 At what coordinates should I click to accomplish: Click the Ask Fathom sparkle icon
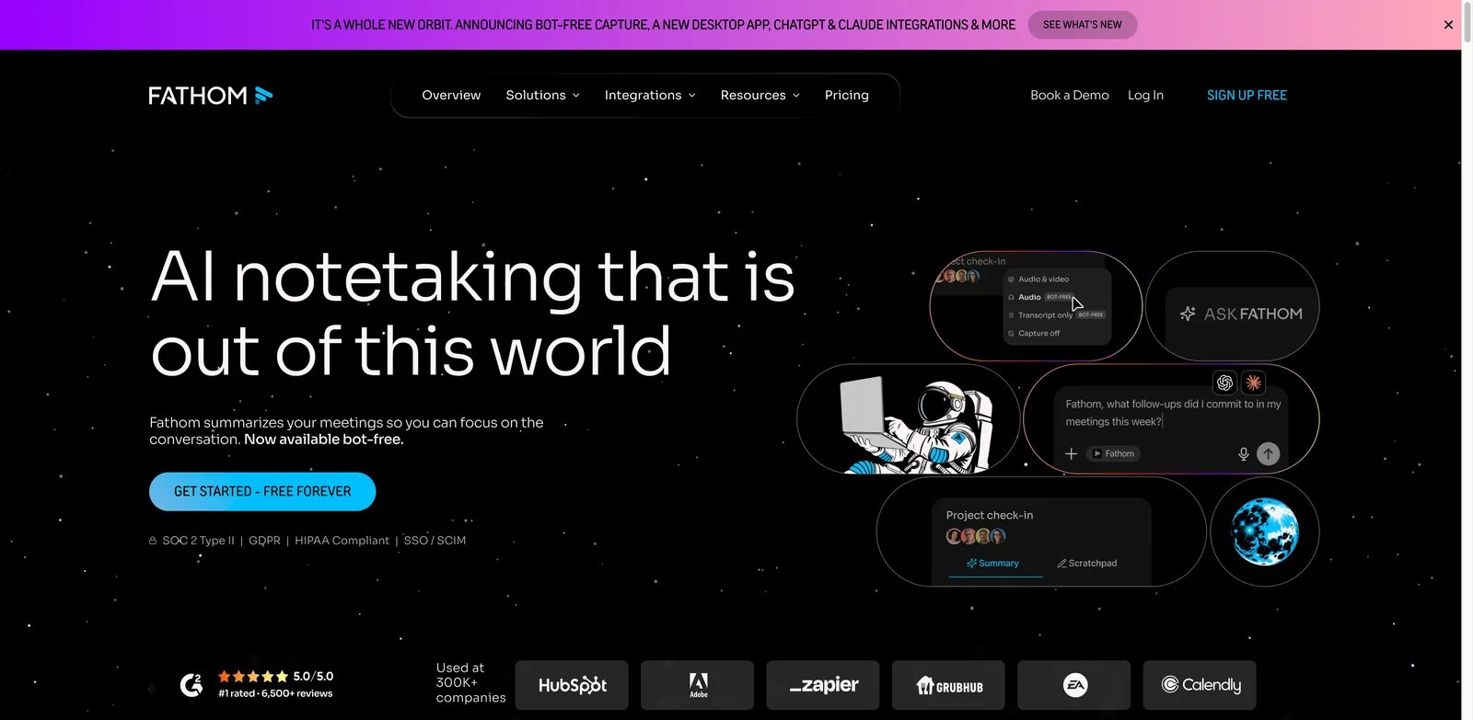pyautogui.click(x=1188, y=314)
